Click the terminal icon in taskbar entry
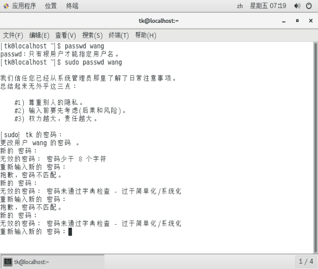 (x=8, y=262)
